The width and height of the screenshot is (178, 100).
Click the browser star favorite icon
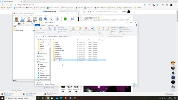pos(145,5)
